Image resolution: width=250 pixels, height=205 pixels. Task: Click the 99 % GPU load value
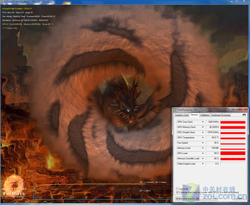coord(212,153)
